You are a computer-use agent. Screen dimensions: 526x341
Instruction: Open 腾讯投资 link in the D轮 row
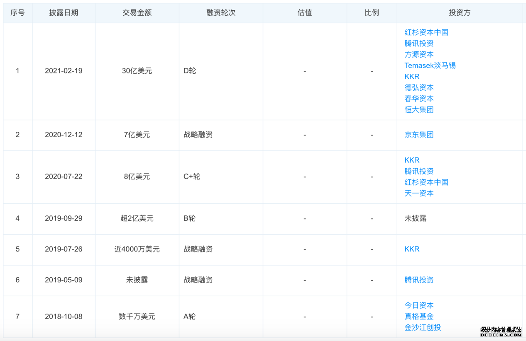point(419,44)
